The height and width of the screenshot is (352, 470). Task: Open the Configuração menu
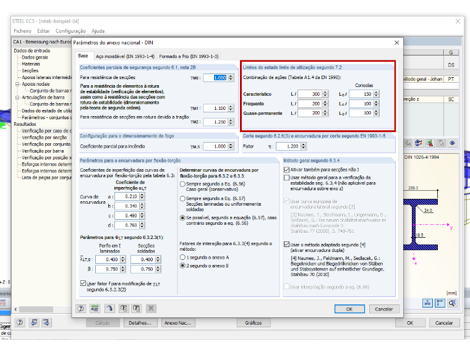point(70,31)
